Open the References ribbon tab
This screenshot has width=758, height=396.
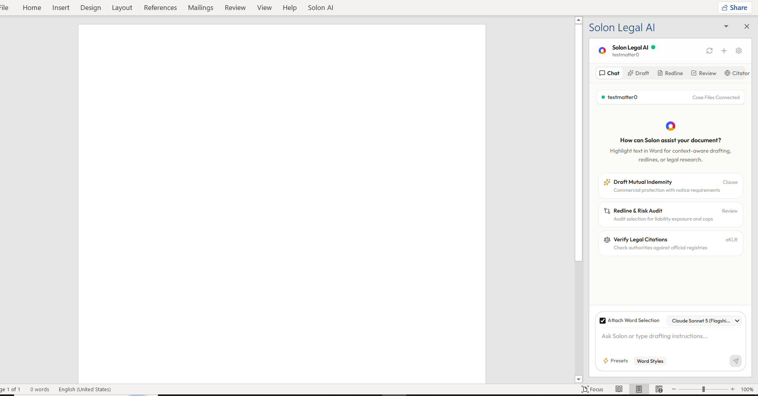pyautogui.click(x=160, y=8)
